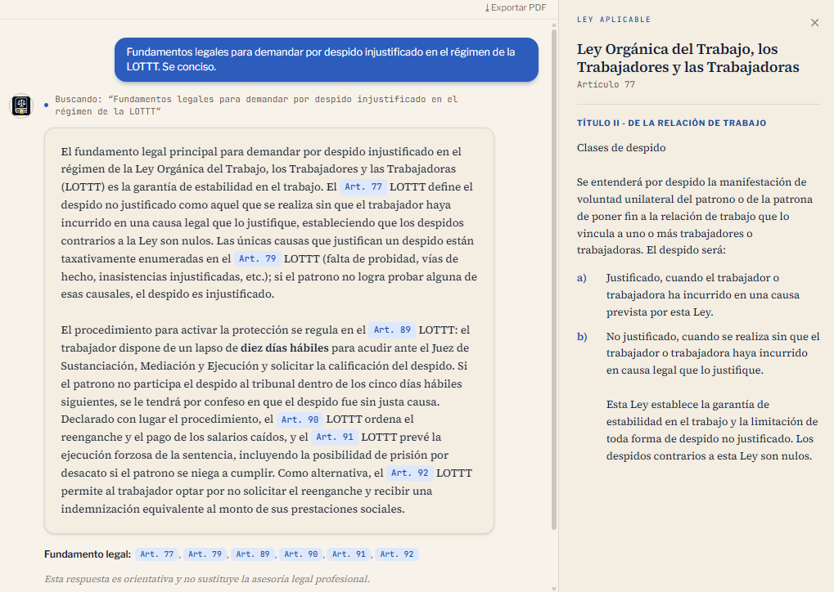Select Art. 79 chip in Fundamento legal row
This screenshot has width=834, height=592.
205,554
